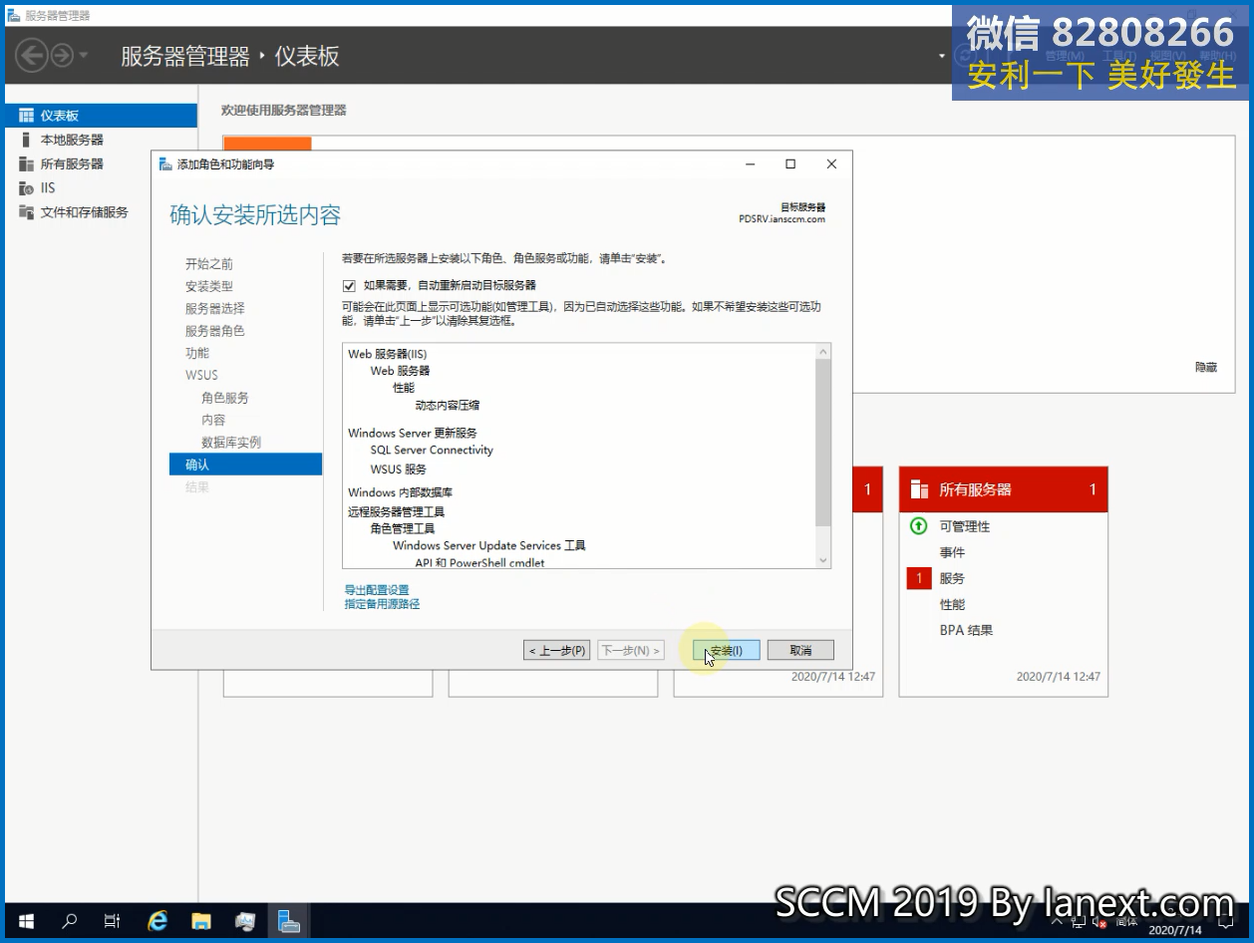Click Windows 内部数据库 entry
Viewport: 1254px width, 943px height.
[x=400, y=492]
